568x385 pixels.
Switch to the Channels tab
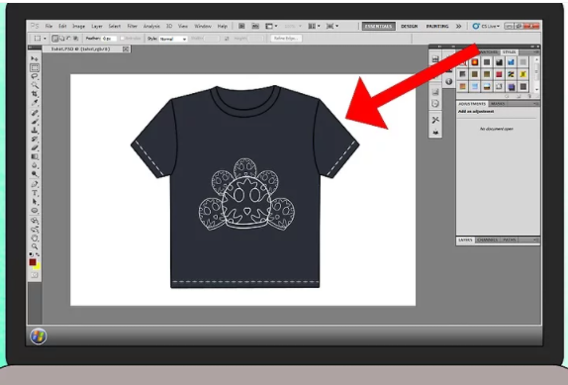click(x=487, y=240)
